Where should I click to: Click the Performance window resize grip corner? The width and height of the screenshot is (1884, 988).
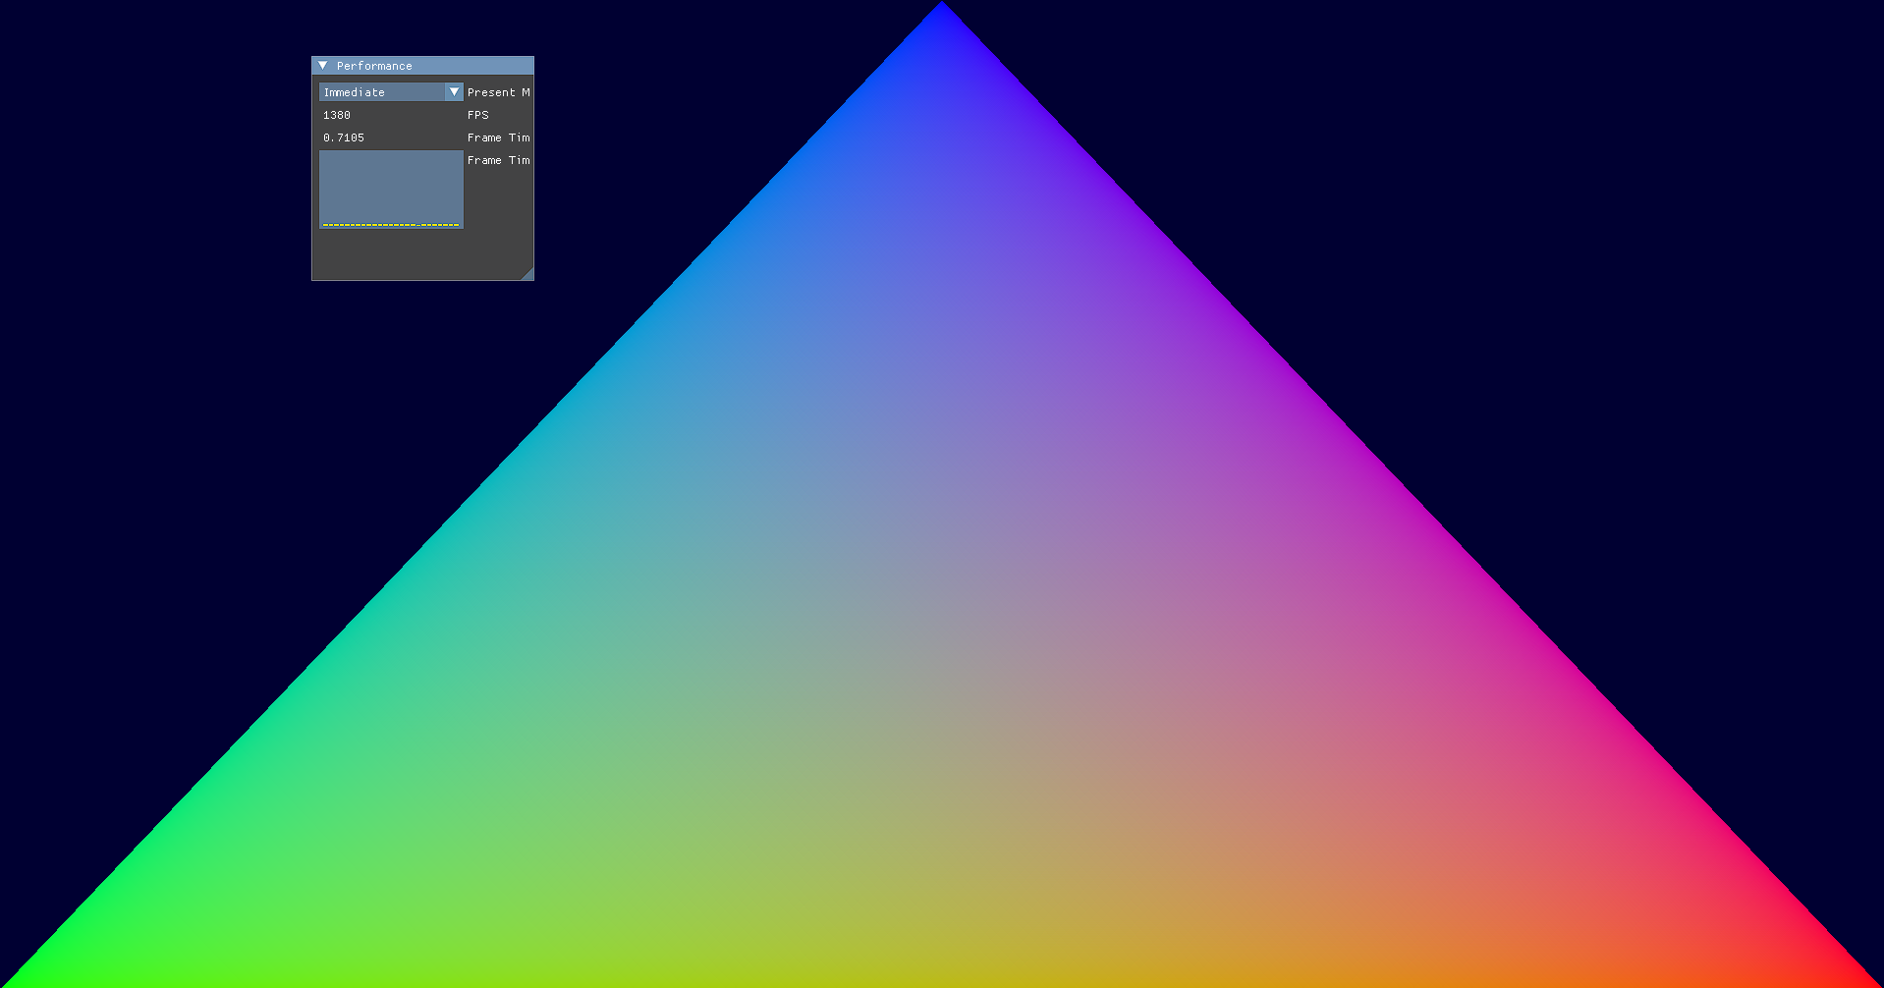coord(527,274)
